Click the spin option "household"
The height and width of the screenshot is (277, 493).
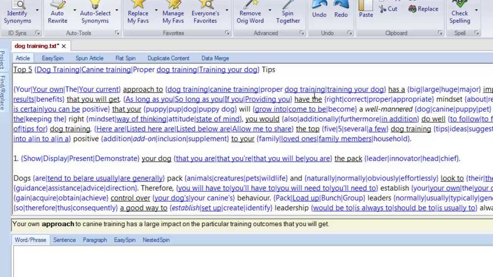click(x=391, y=139)
